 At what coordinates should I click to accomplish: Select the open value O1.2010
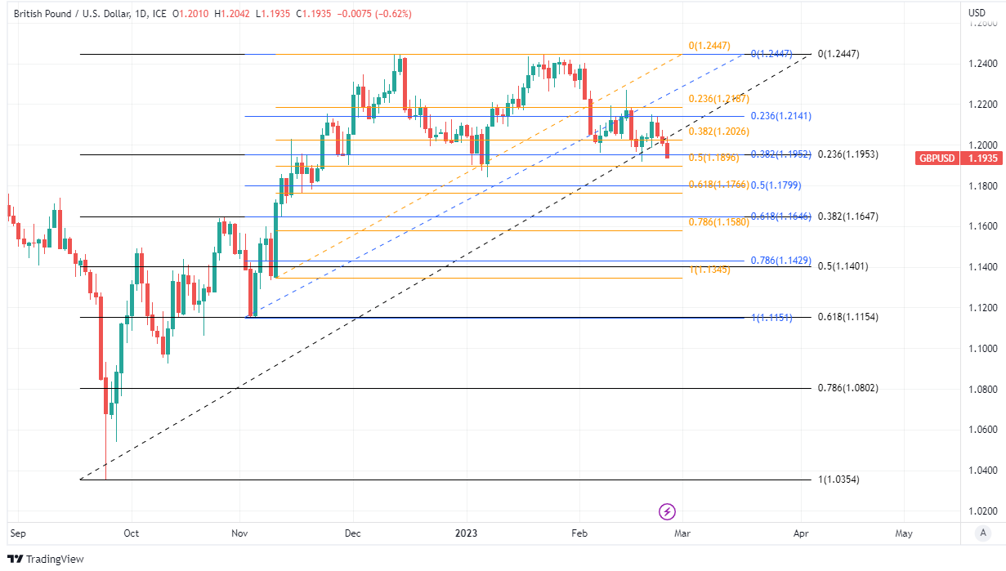[x=189, y=14]
